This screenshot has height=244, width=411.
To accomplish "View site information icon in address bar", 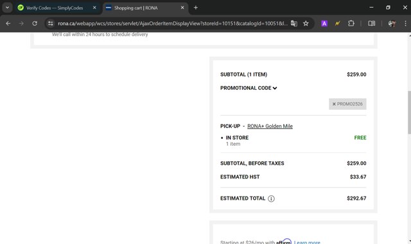I will 51,23.
